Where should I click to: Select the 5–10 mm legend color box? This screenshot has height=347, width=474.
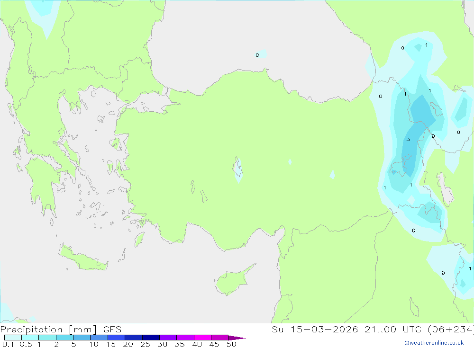82,338
